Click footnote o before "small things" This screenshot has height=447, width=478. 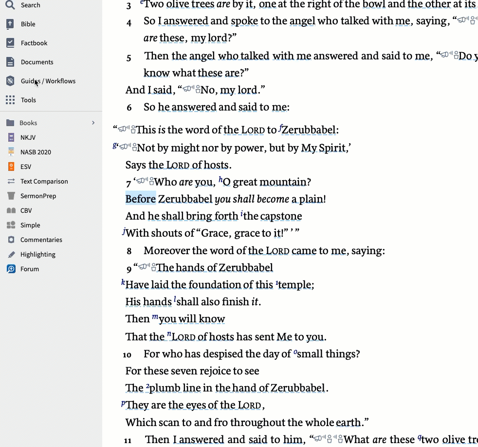pos(295,352)
